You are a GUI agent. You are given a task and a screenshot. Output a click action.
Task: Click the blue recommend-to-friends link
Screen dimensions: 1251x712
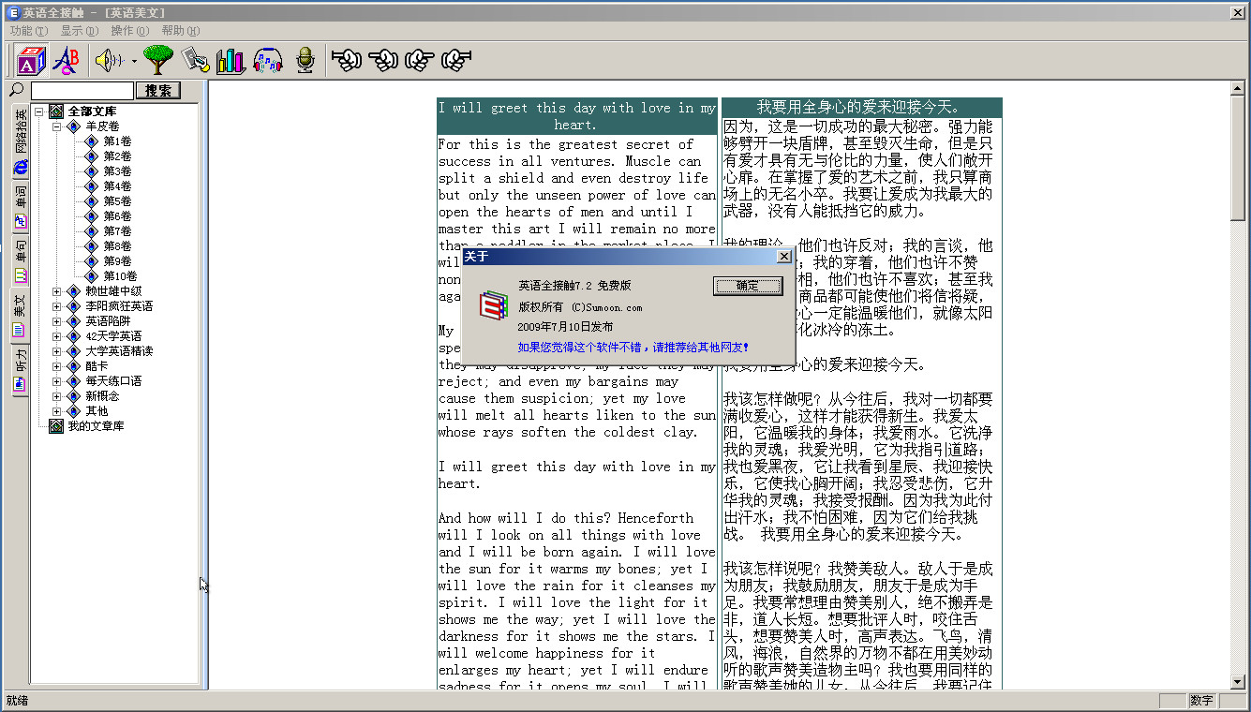(633, 348)
